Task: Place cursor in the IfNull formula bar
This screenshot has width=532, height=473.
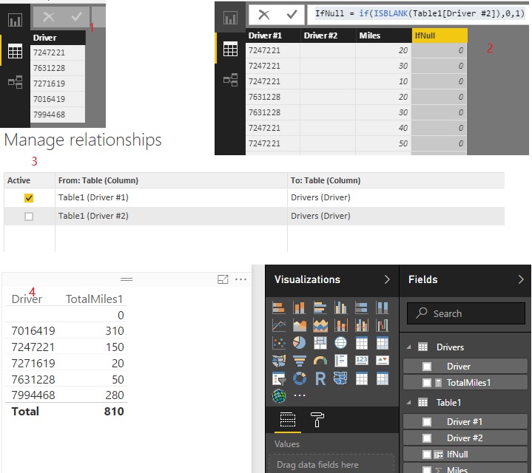Action: 420,13
